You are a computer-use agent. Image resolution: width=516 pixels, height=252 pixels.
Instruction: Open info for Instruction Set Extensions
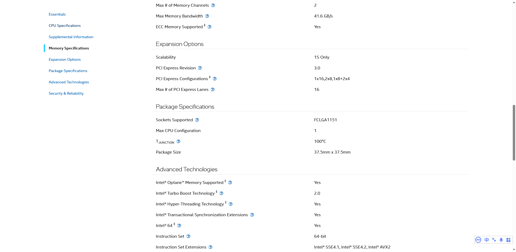pos(210,247)
